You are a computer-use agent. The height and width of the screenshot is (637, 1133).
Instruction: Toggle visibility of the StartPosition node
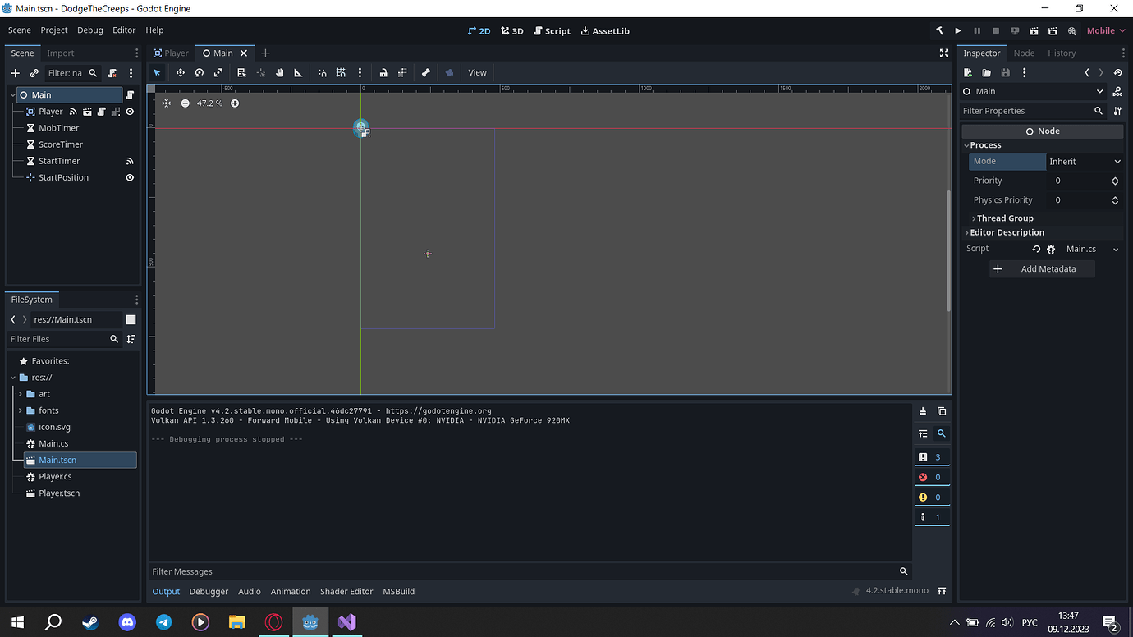pos(129,177)
